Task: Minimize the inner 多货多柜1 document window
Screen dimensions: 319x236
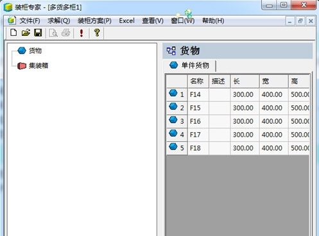Action: point(290,21)
